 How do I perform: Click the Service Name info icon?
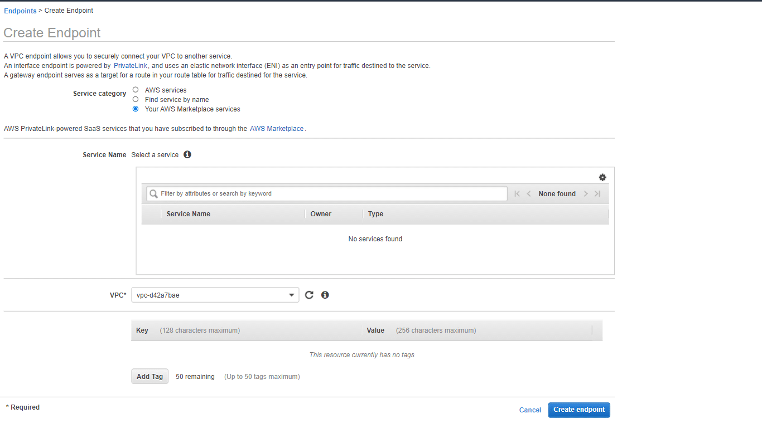tap(187, 154)
